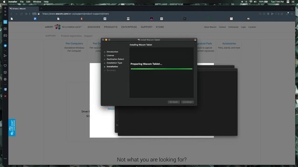The width and height of the screenshot is (298, 167).
Task: Open the File menu
Action: [x=22, y=2]
